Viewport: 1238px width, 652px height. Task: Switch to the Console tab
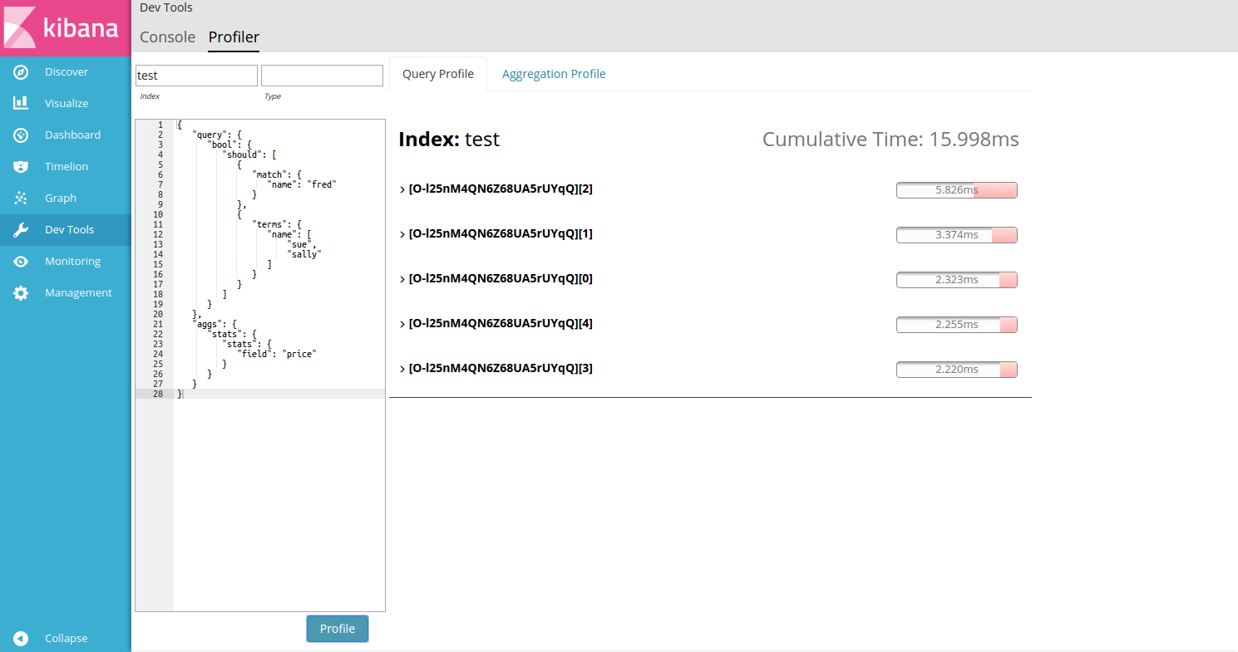(167, 37)
